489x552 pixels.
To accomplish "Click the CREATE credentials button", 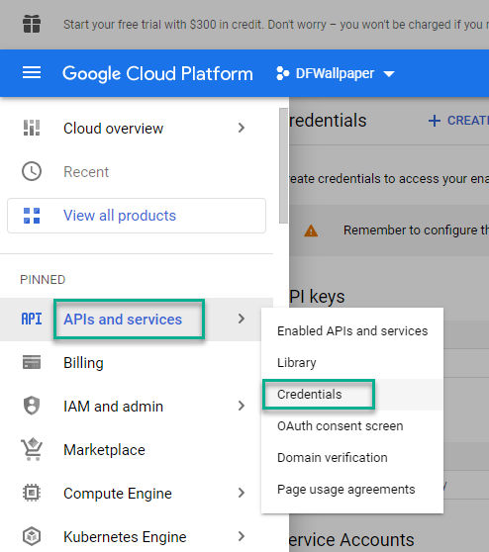I will tap(458, 121).
